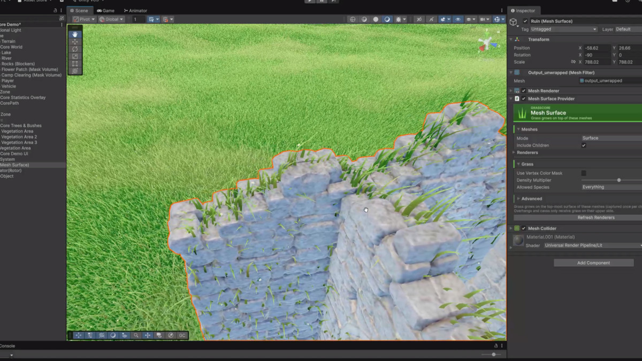Open the Mode Surface dropdown
The height and width of the screenshot is (361, 642).
pyautogui.click(x=612, y=138)
